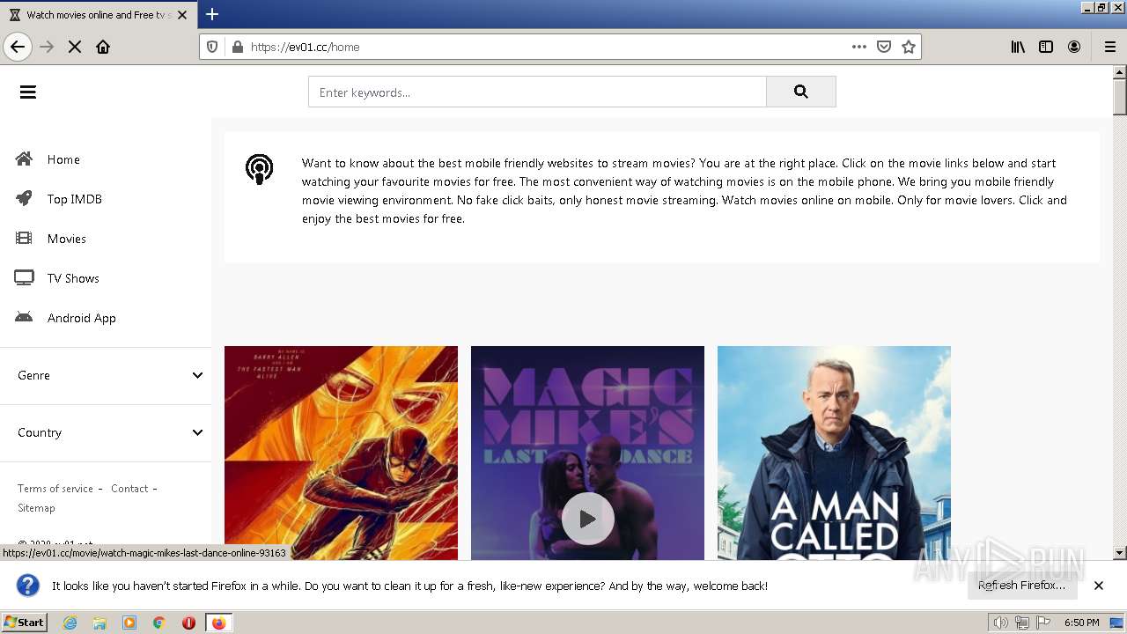Save page to Pocket icon

pyautogui.click(x=884, y=47)
